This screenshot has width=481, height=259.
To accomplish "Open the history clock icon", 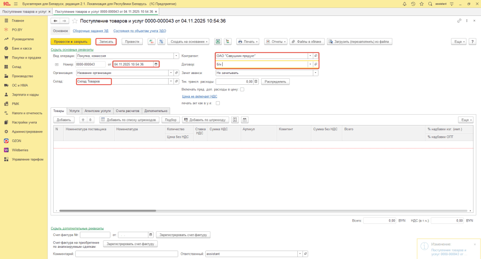I will click(x=413, y=4).
